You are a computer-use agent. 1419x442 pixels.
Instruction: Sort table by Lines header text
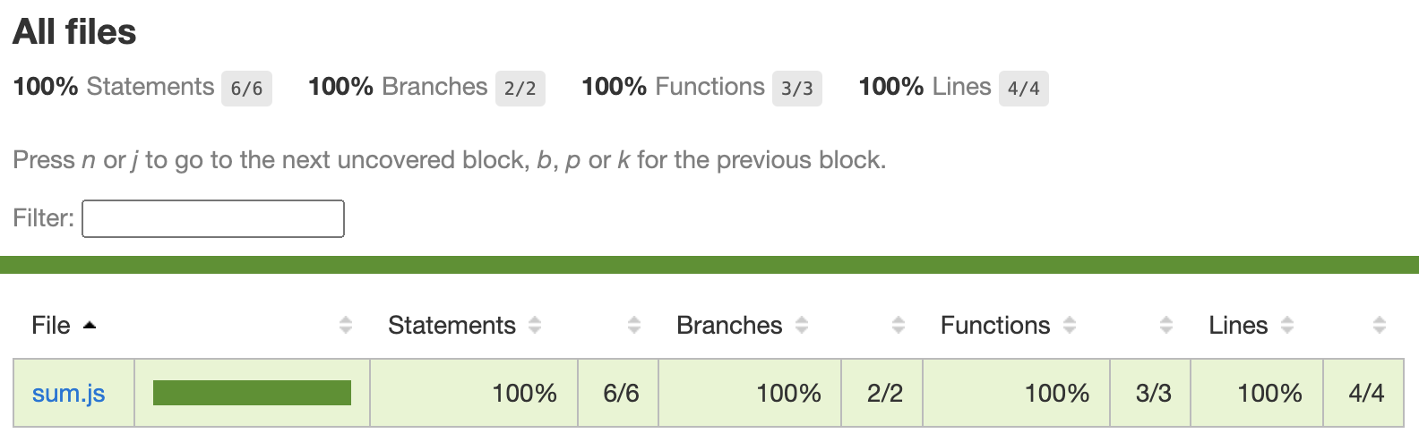pyautogui.click(x=1238, y=326)
